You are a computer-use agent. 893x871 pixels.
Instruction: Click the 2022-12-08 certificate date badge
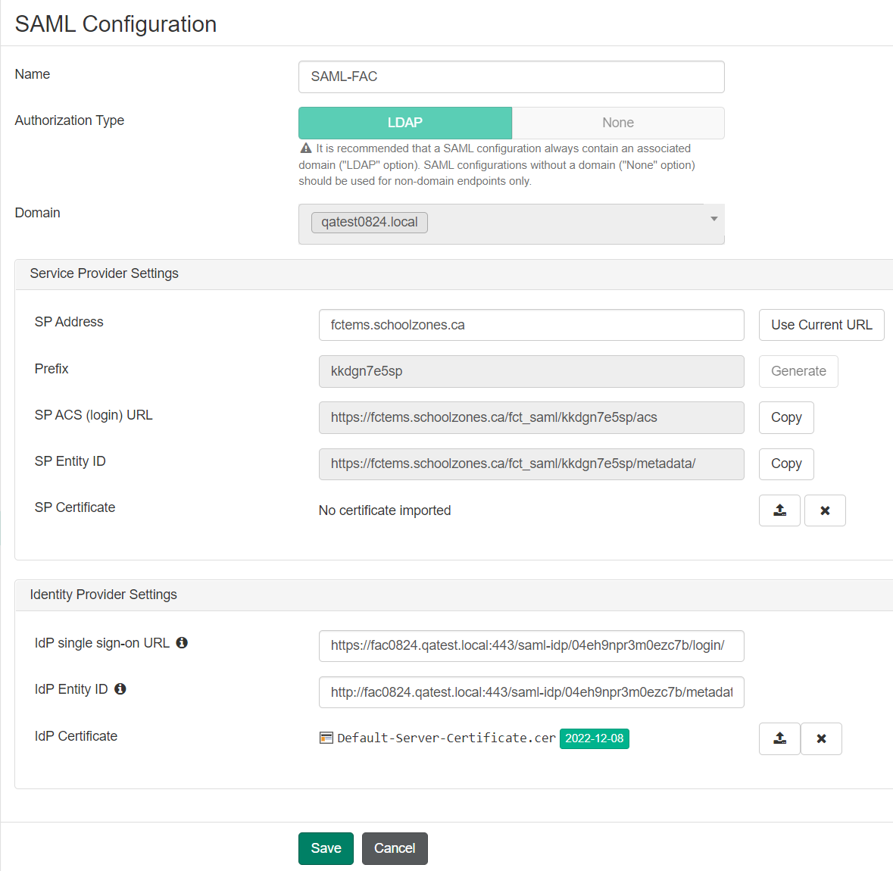coord(594,738)
